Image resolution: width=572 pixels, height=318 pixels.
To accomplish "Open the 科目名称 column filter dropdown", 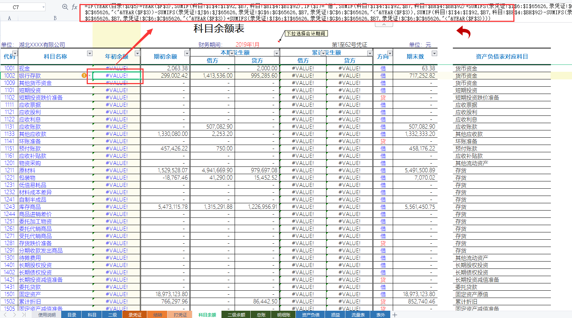I will [x=90, y=54].
